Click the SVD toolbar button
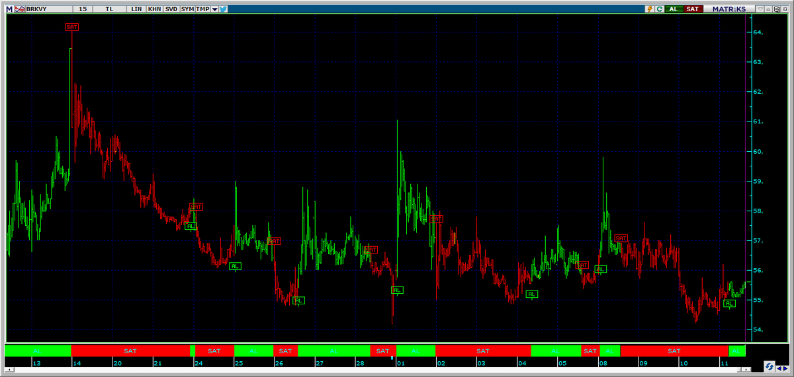 pos(171,9)
